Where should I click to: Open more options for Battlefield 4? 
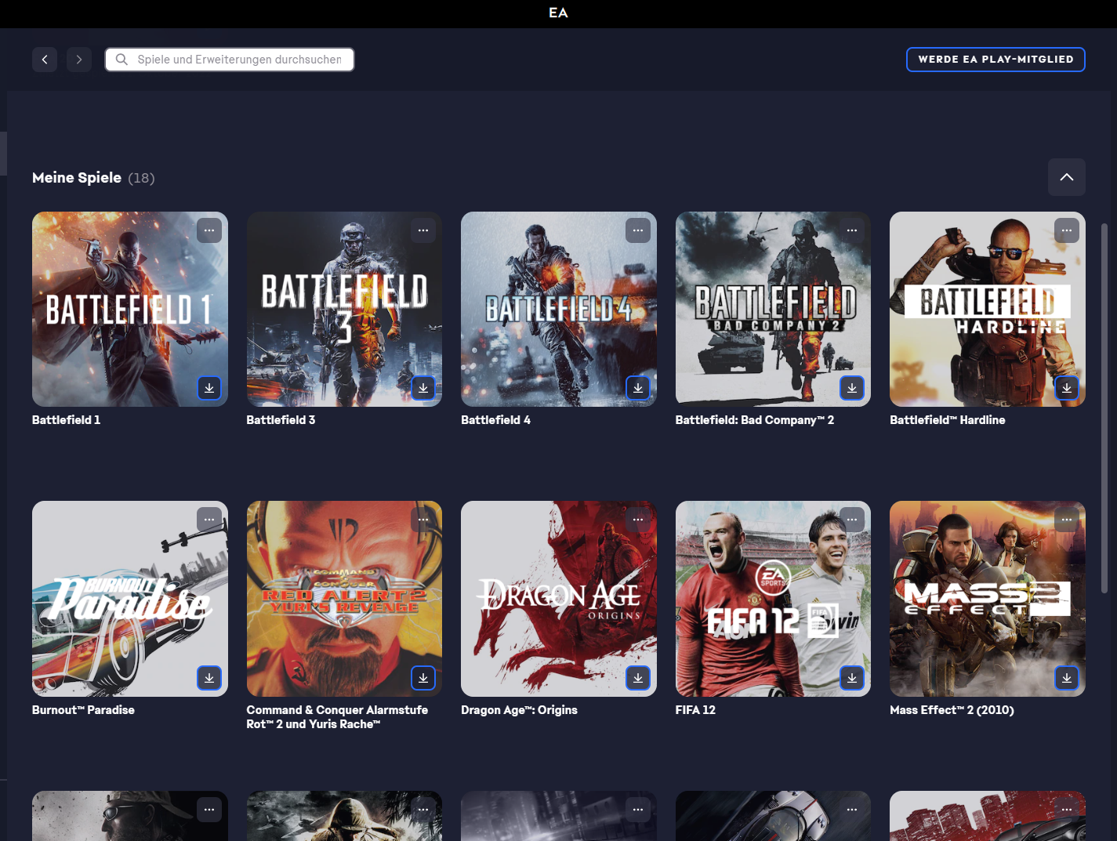[638, 230]
